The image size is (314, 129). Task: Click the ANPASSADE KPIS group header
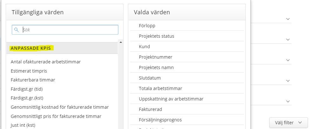pos(32,48)
